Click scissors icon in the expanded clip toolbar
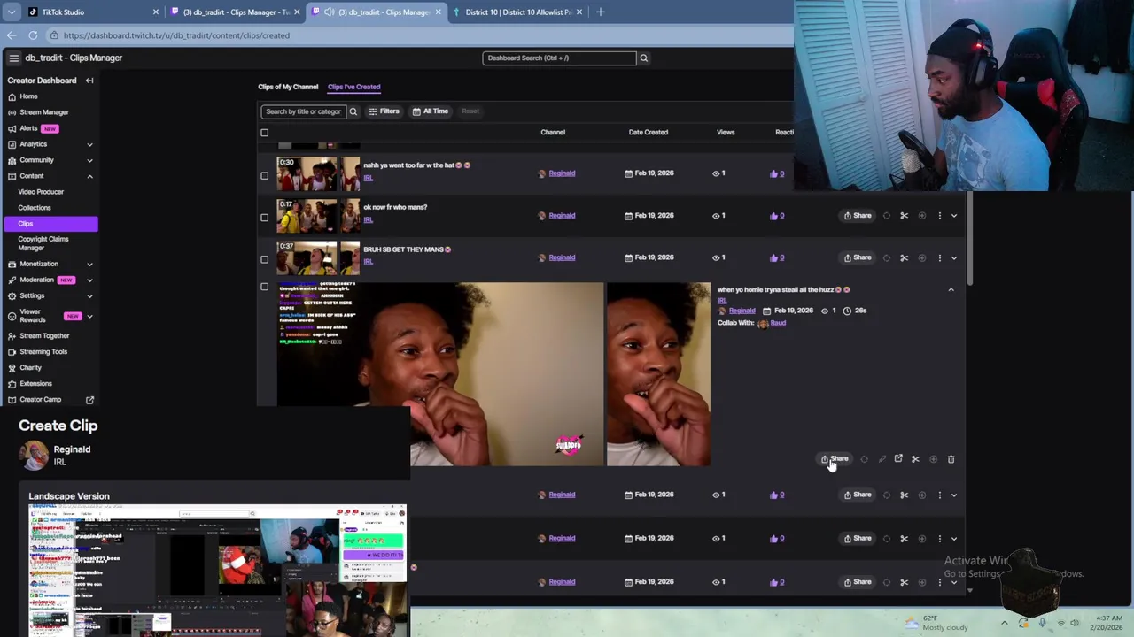This screenshot has width=1134, height=637. click(915, 459)
